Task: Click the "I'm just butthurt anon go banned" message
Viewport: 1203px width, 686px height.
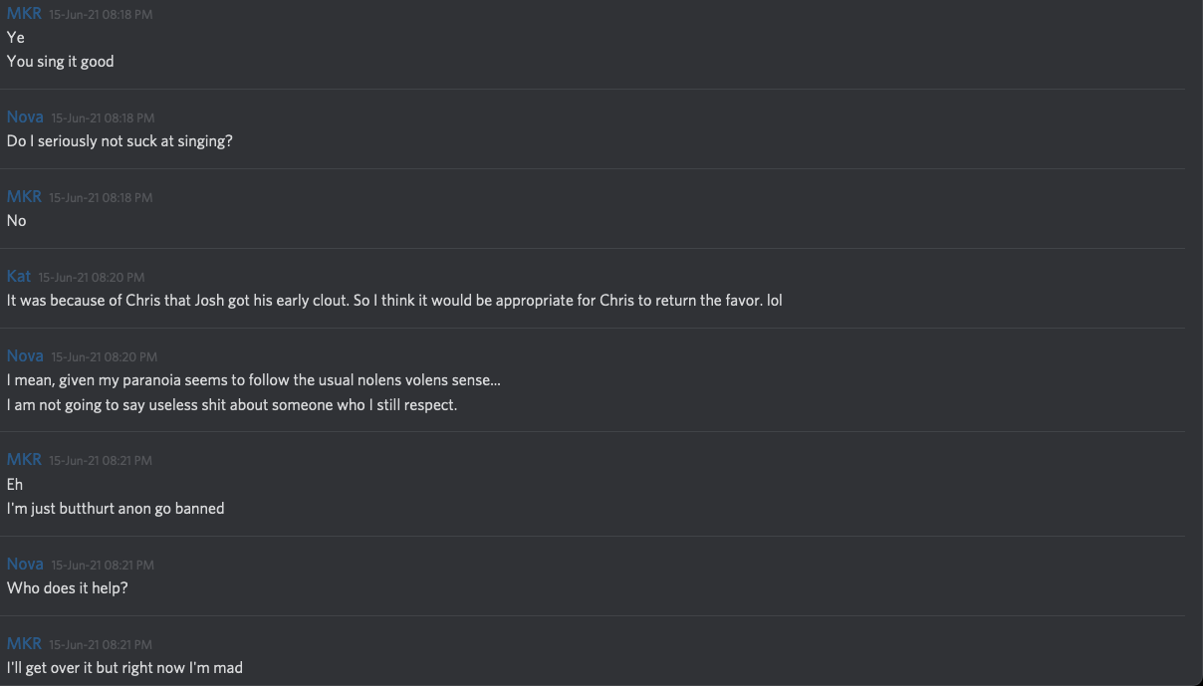Action: [116, 508]
